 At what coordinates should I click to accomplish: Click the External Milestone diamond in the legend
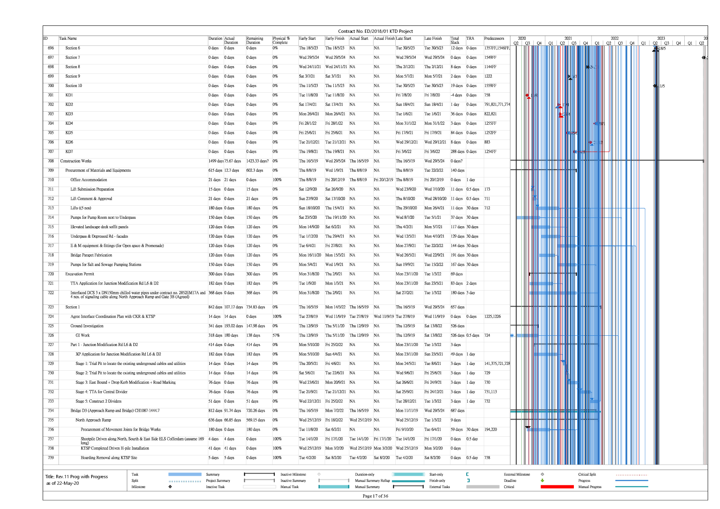click(x=542, y=475)
